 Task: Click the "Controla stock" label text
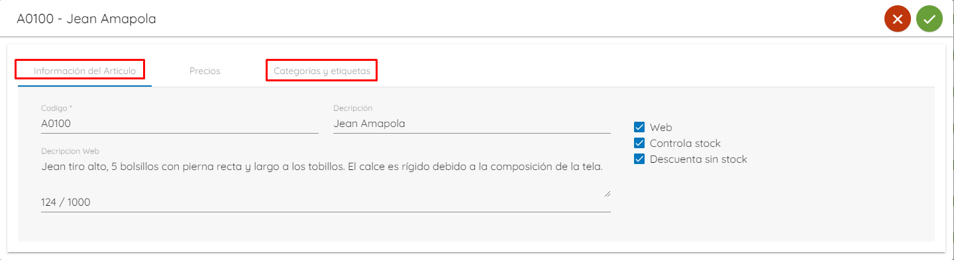tap(685, 144)
